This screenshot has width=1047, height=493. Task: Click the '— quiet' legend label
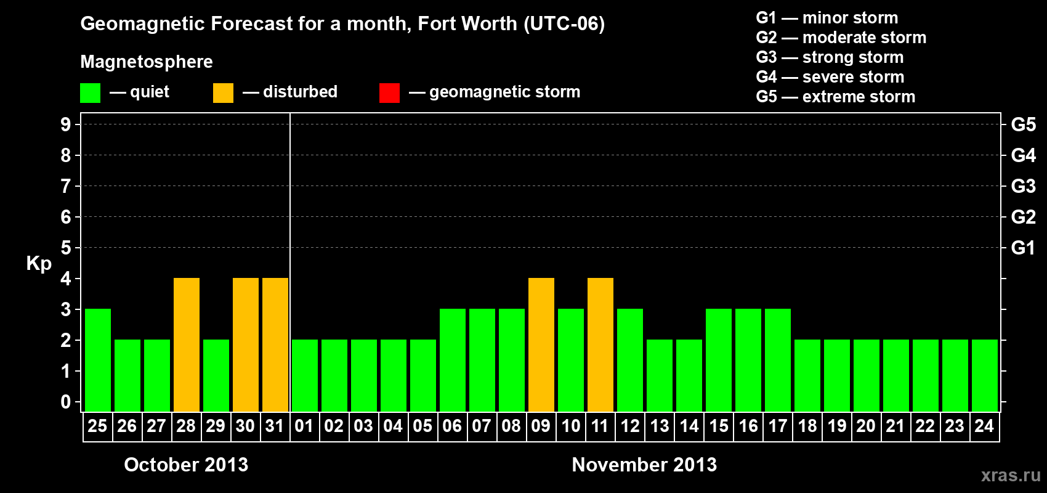(139, 92)
